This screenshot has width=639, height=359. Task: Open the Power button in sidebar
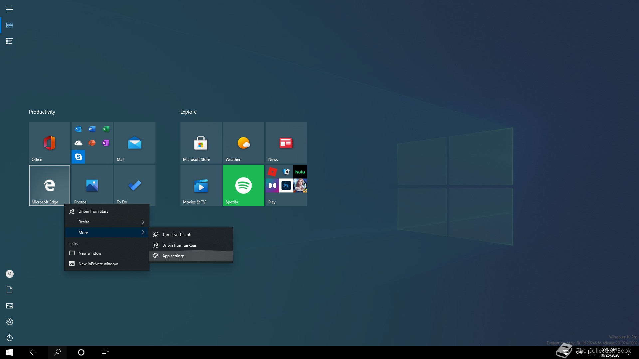tap(10, 338)
